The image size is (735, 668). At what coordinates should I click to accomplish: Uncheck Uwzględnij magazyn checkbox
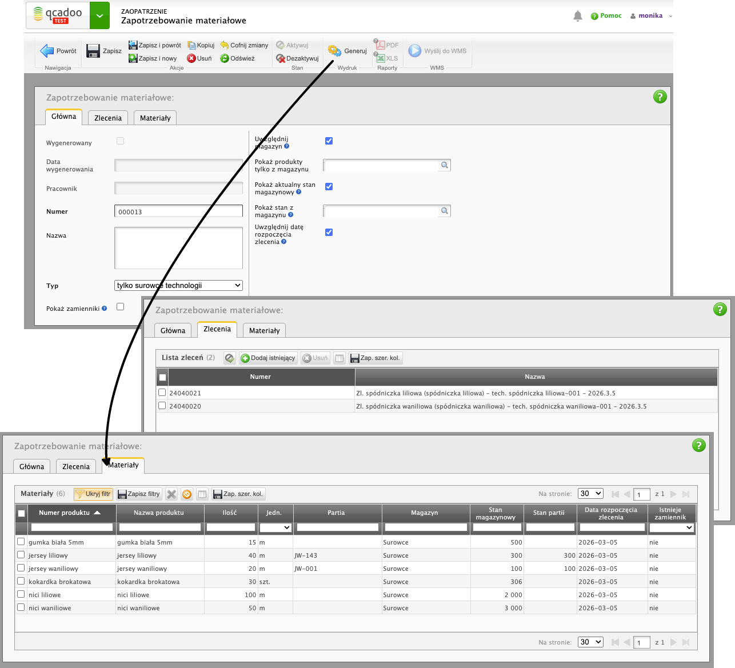pyautogui.click(x=329, y=141)
